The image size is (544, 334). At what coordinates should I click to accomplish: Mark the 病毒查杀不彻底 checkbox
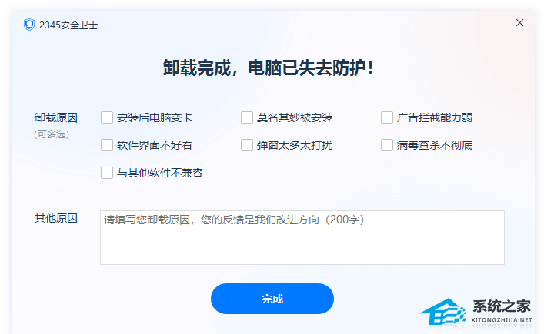click(x=387, y=145)
